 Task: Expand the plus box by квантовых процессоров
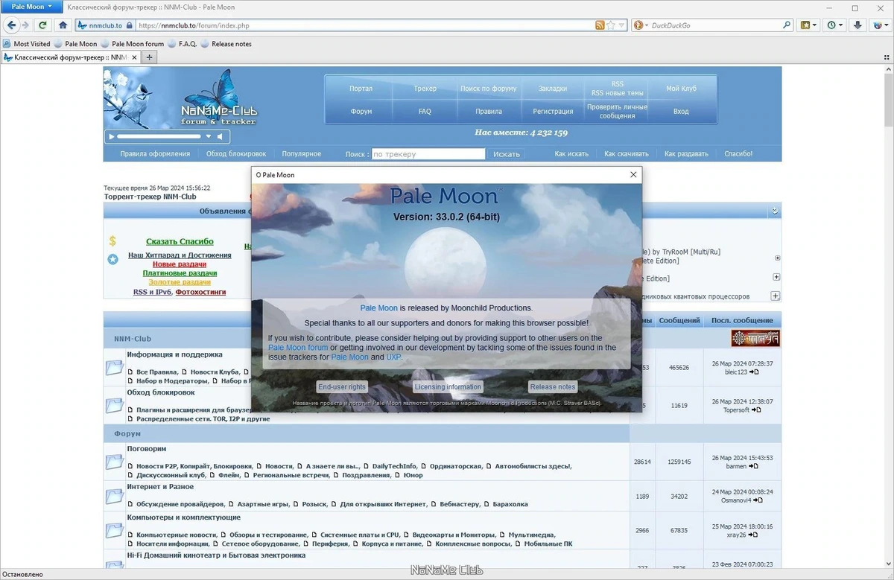pyautogui.click(x=776, y=296)
